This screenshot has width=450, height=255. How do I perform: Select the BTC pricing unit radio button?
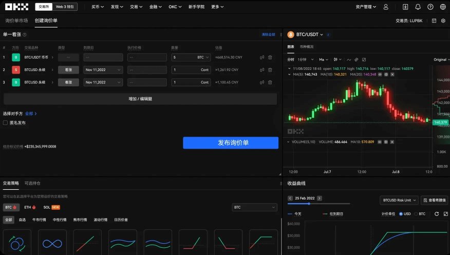(417, 214)
